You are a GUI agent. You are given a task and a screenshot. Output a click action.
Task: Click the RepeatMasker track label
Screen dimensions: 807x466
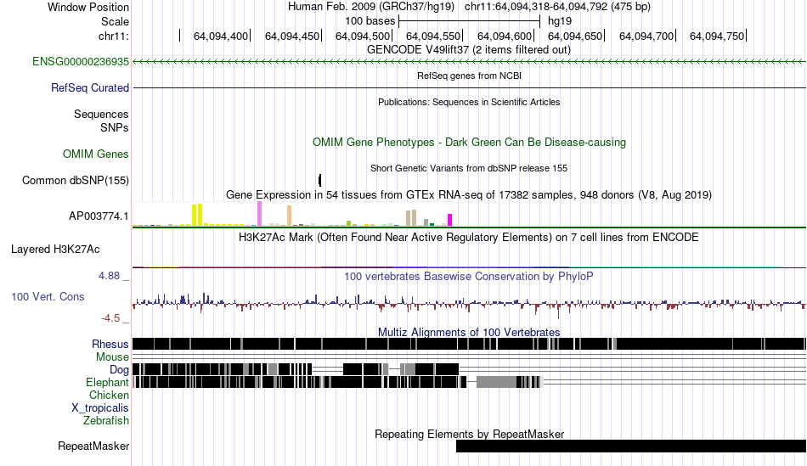(x=93, y=446)
